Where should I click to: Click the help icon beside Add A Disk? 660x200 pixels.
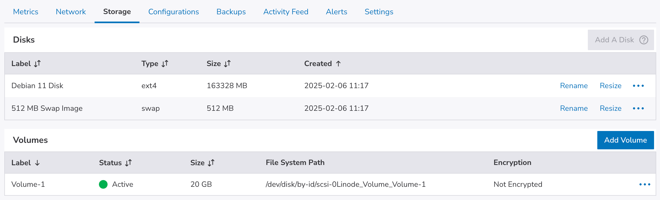coord(644,40)
